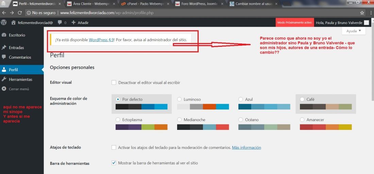Close the Foro WordPress browser tab
The height and width of the screenshot is (174, 374).
click(222, 4)
